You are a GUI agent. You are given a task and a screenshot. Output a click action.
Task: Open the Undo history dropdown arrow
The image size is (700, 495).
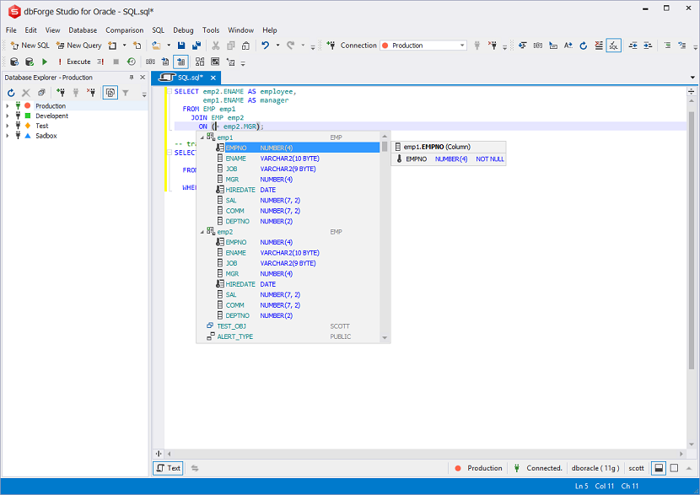[277, 46]
